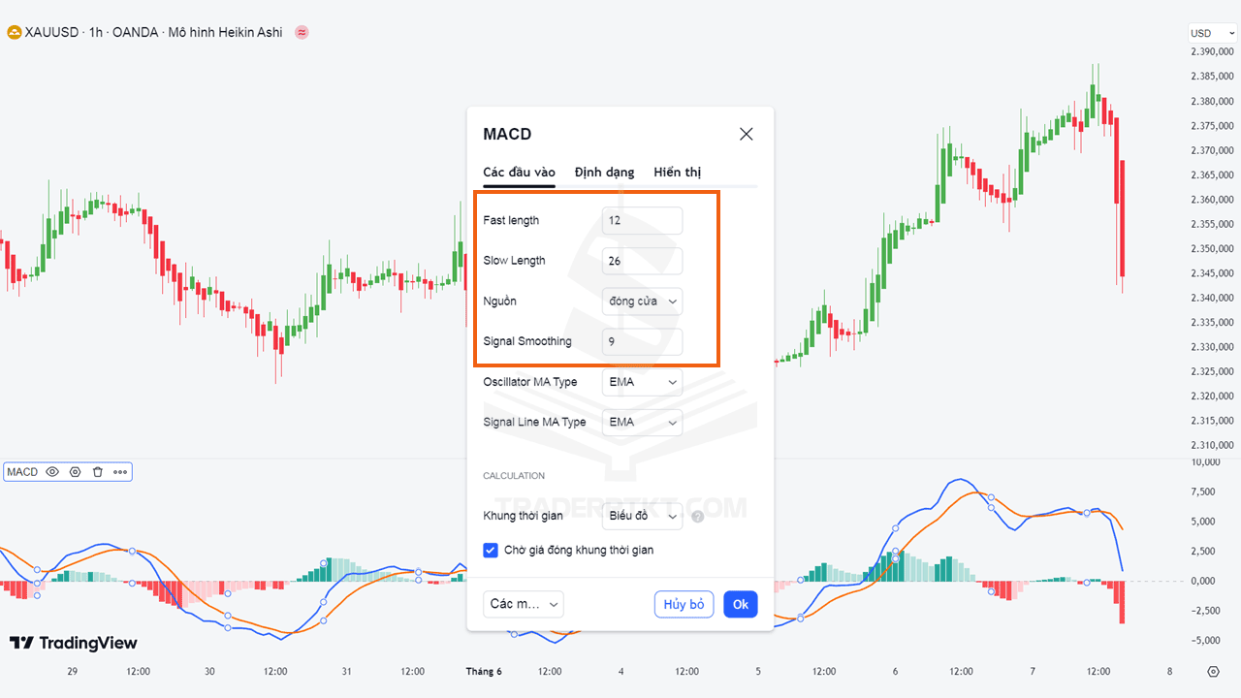1241x698 pixels.
Task: Click the Slow Length input field
Action: coord(642,261)
